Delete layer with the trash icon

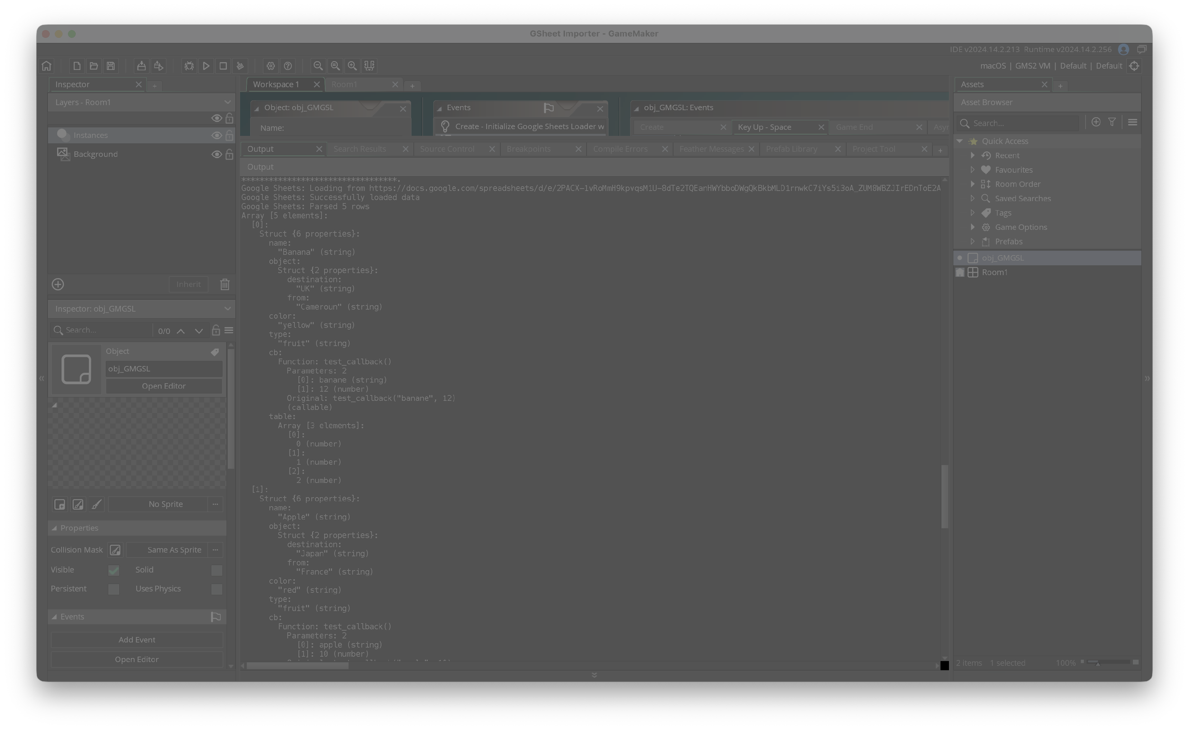[x=224, y=284]
